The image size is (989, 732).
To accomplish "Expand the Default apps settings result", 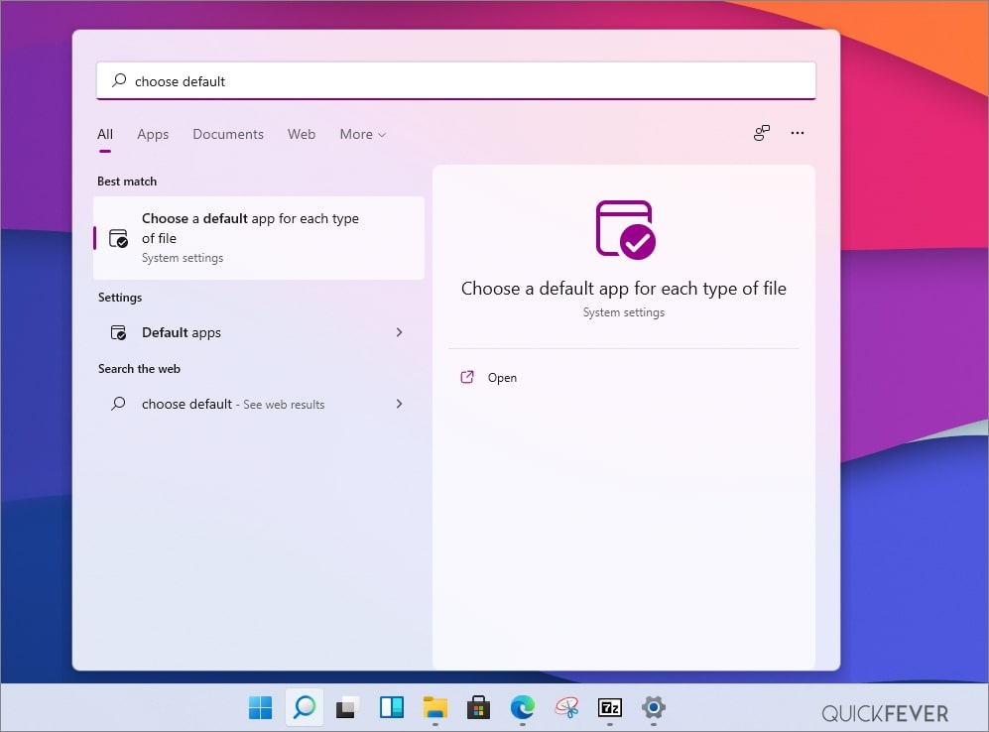I will pyautogui.click(x=399, y=332).
